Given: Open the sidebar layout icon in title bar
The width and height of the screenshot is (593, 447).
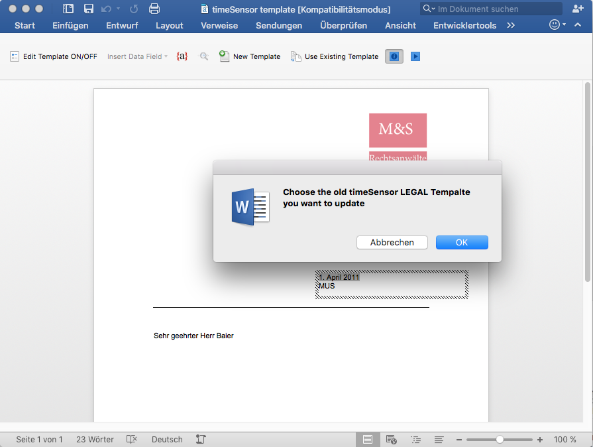Looking at the screenshot, I should (68, 9).
